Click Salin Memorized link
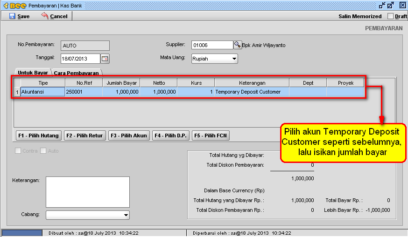408x237 pixels. [360, 16]
